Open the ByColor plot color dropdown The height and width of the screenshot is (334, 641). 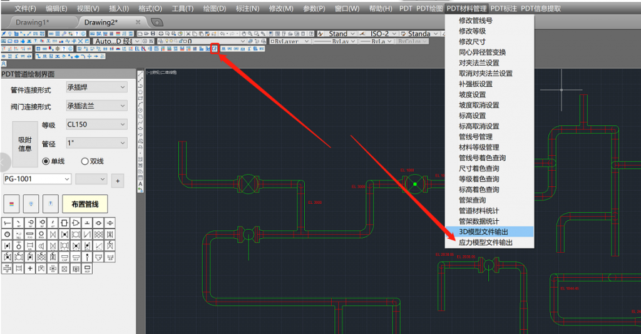click(x=412, y=41)
